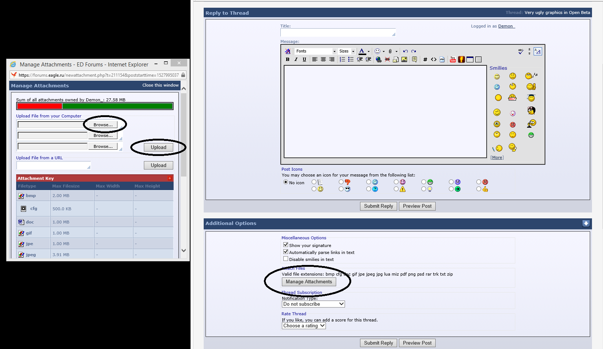The image size is (603, 349).
Task: Wrap selection in quote tags
Action: [x=414, y=59]
